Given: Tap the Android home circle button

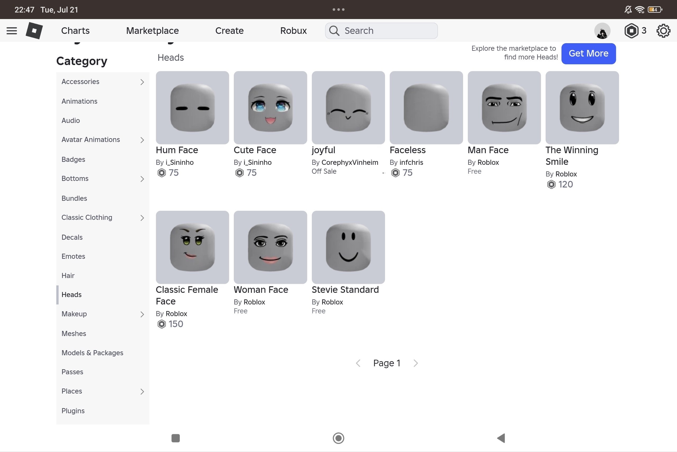Looking at the screenshot, I should pos(338,438).
